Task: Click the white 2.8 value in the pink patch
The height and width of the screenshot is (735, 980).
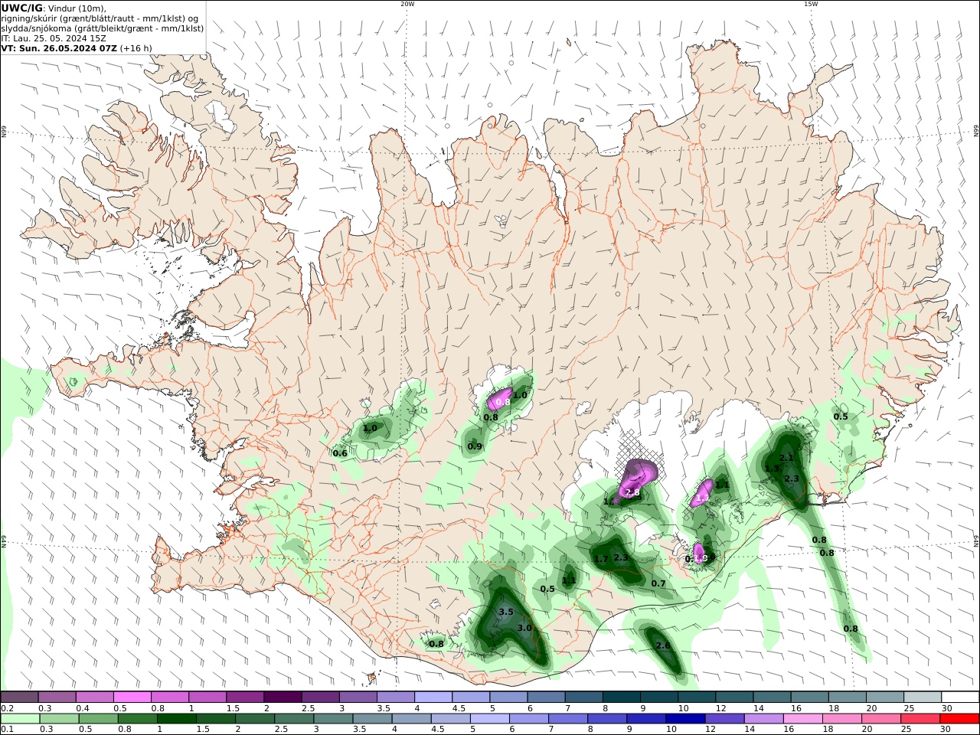Action: [633, 493]
